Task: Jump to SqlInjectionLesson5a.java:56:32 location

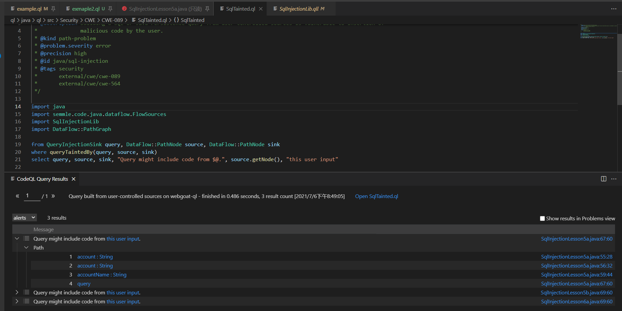Action: click(x=576, y=265)
